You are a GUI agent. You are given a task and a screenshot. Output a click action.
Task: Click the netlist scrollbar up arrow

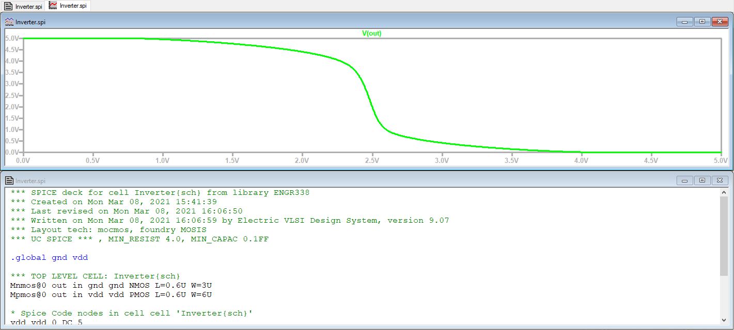(724, 192)
